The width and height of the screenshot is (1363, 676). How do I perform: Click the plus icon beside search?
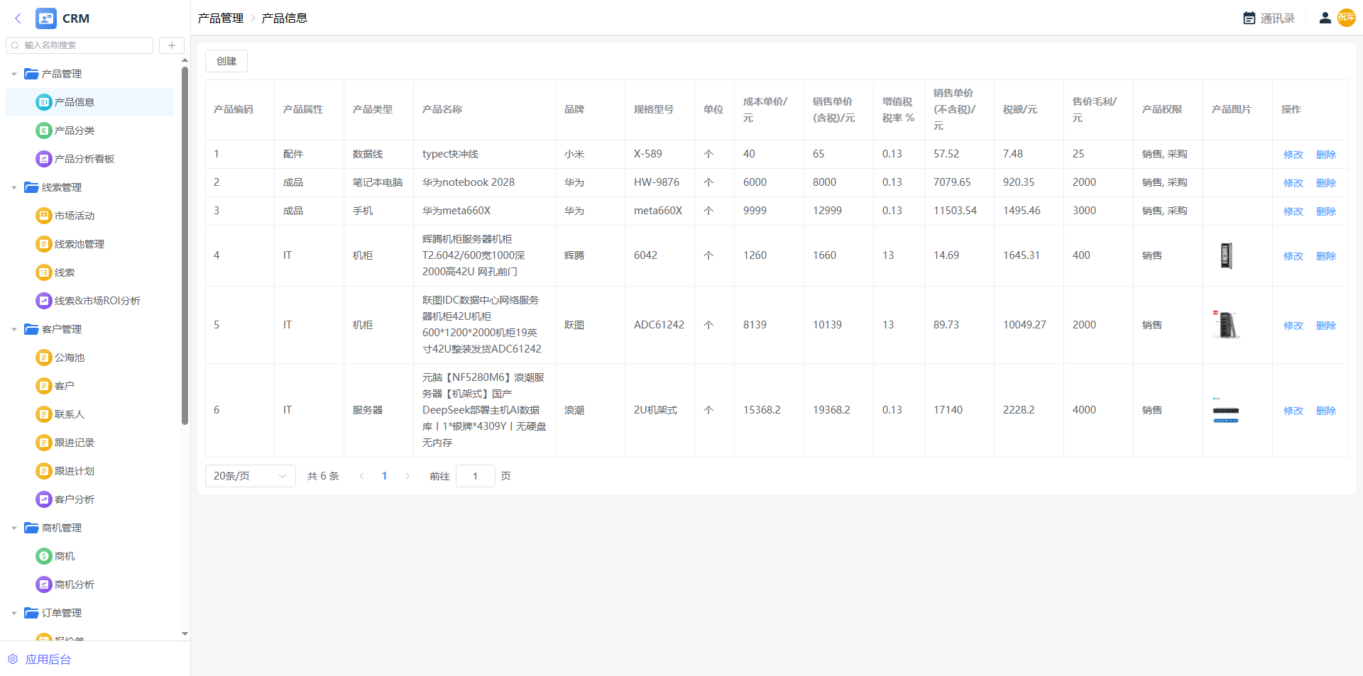coord(172,45)
